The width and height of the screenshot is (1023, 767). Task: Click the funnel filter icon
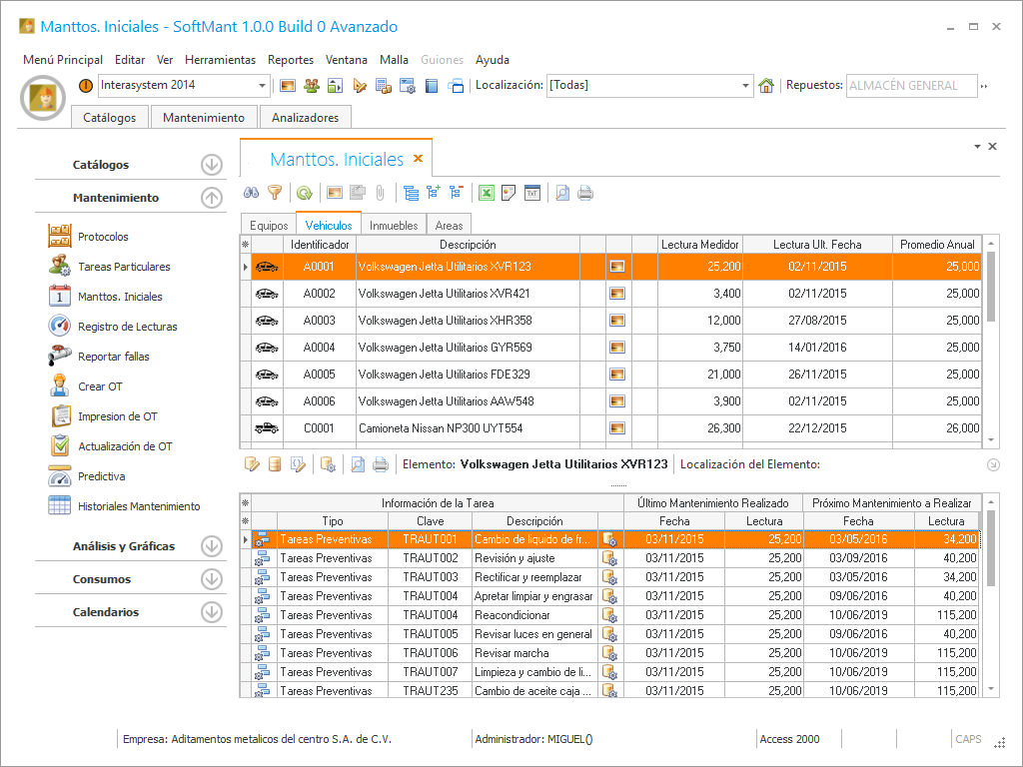[x=274, y=194]
